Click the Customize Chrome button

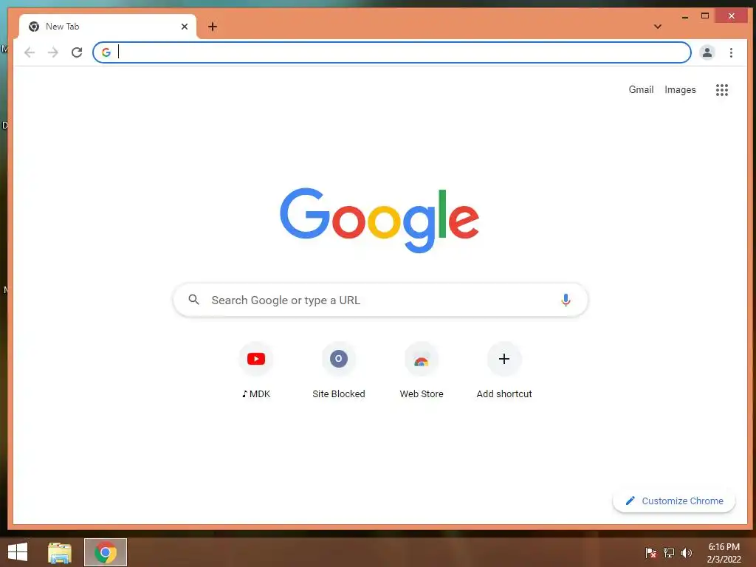pyautogui.click(x=673, y=501)
